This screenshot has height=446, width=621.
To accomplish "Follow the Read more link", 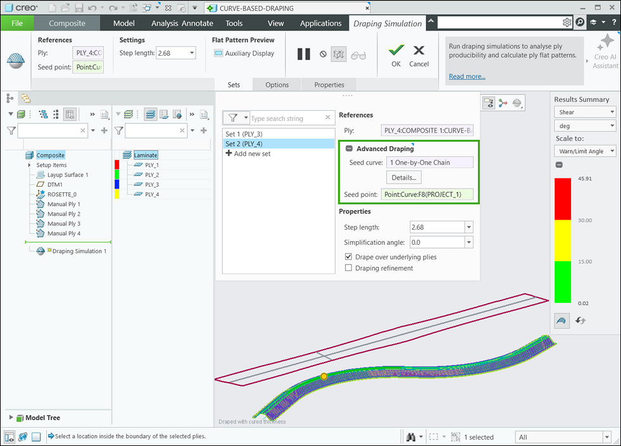I will 467,77.
